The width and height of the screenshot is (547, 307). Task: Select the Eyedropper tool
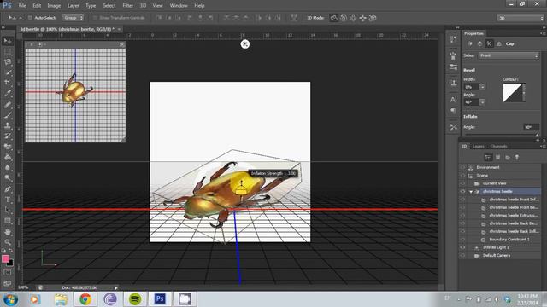(x=8, y=93)
